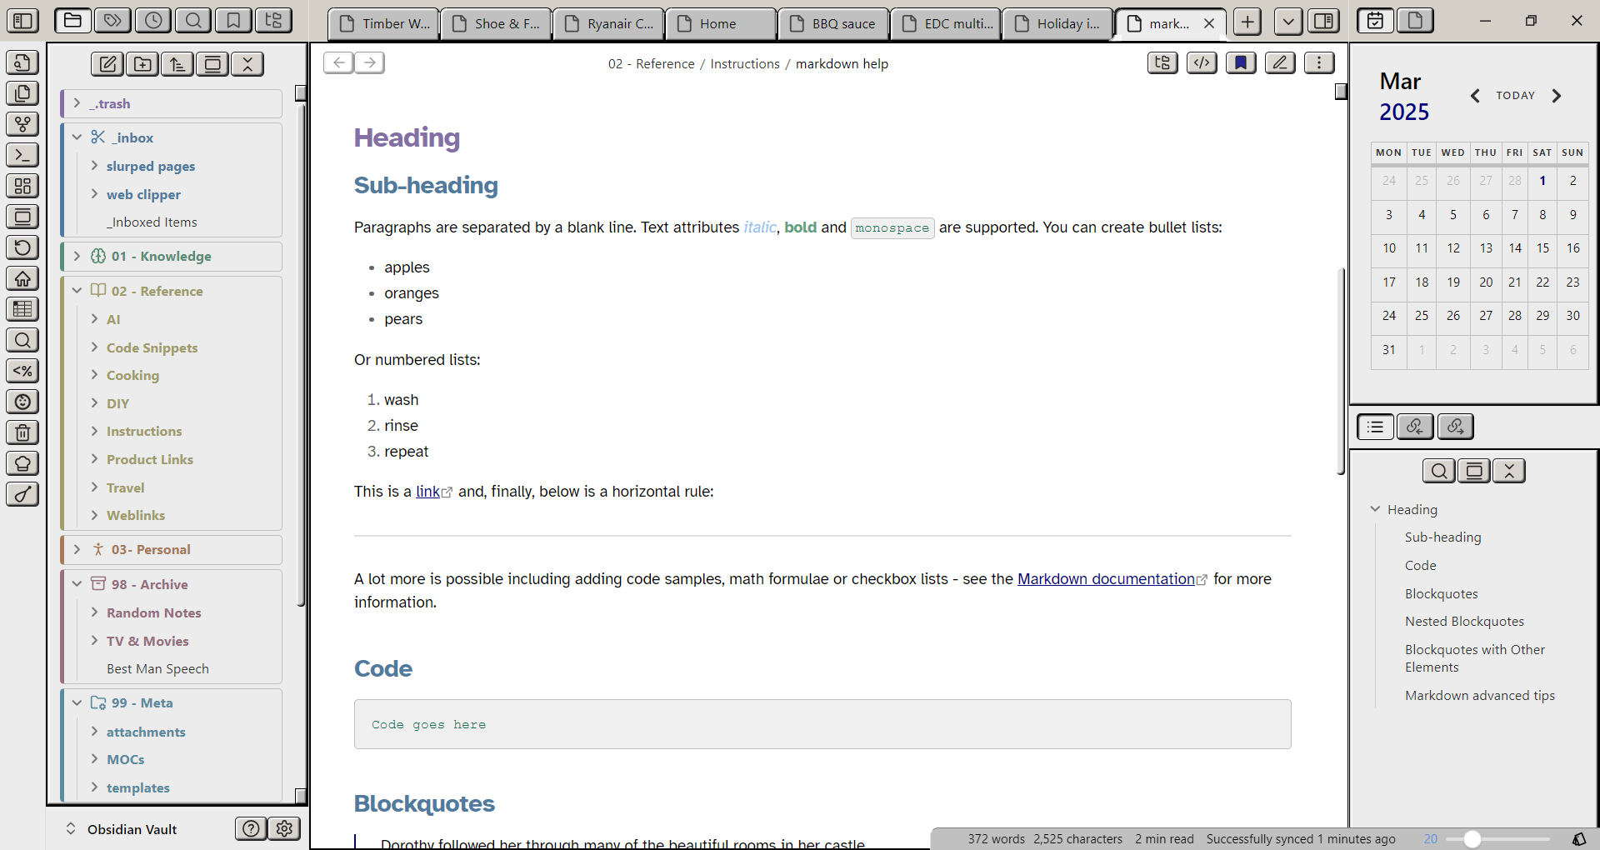Open Obsidian settings gear icon
This screenshot has height=850, width=1600.
[x=284, y=828]
